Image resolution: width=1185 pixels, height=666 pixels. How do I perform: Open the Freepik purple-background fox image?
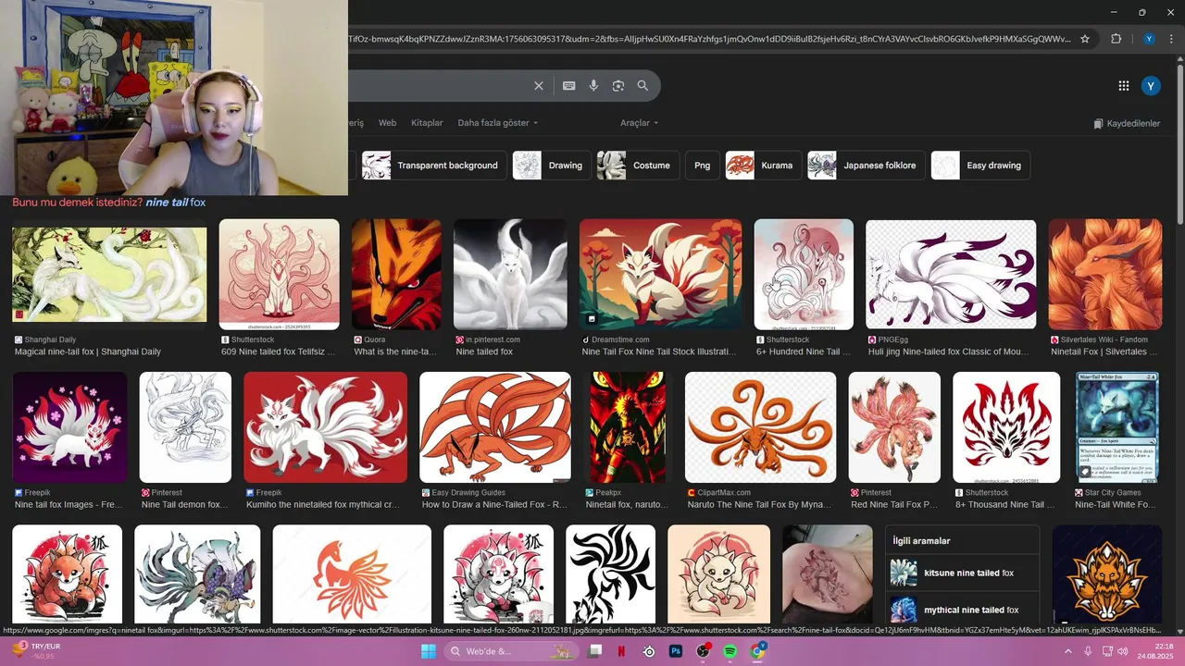coord(69,427)
